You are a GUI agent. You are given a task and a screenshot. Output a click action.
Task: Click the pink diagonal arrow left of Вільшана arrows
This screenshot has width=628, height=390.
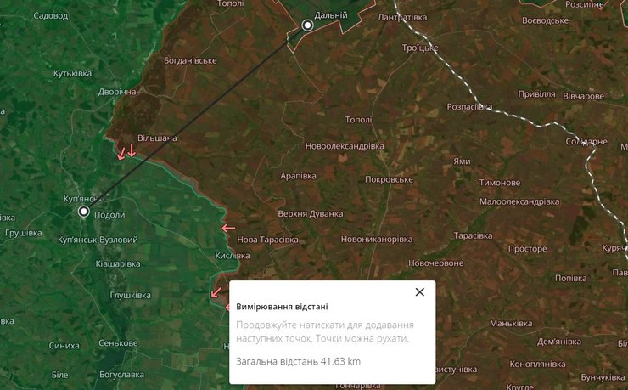(x=121, y=154)
